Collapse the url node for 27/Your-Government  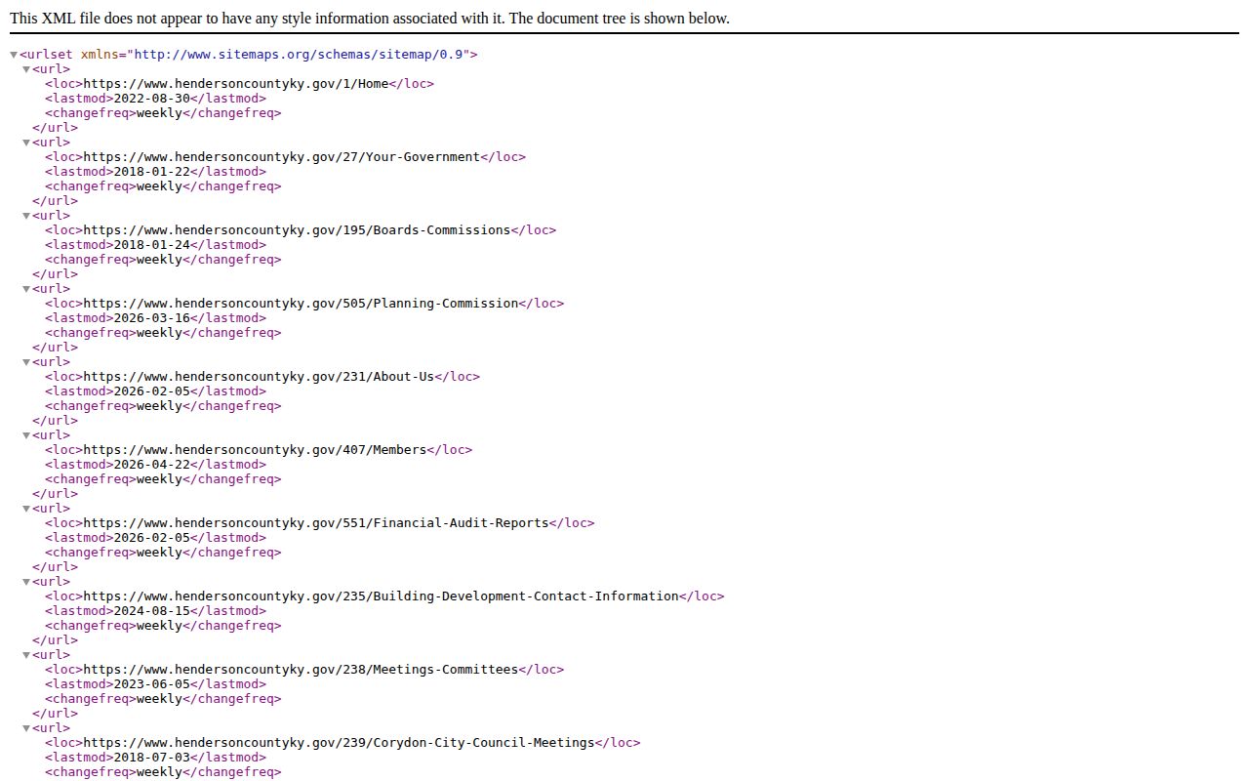coord(27,143)
